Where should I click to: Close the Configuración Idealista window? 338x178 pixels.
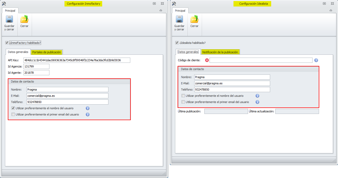pos(332,4)
